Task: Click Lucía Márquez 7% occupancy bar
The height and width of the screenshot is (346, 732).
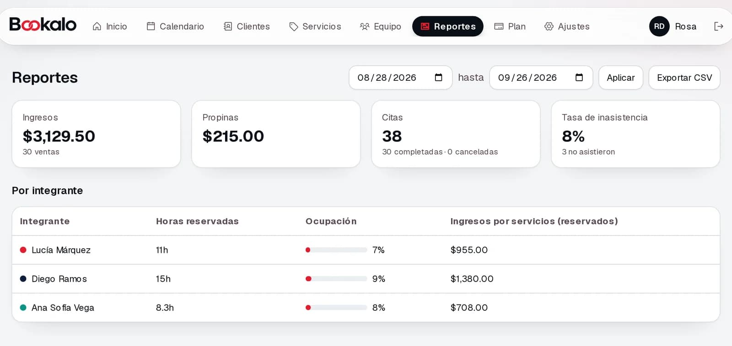Action: coord(336,250)
